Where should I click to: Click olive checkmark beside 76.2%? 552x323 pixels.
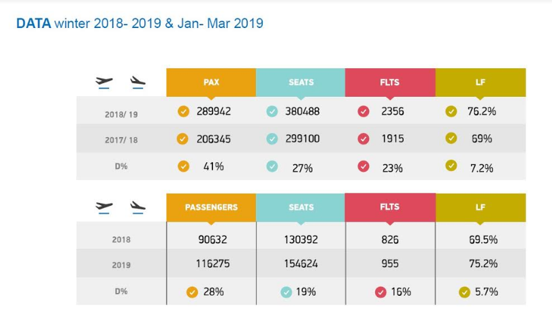451,112
